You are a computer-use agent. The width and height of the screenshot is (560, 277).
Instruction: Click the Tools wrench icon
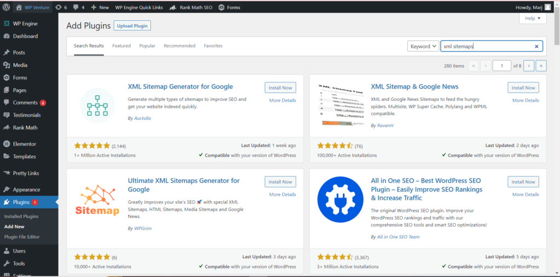(7, 263)
